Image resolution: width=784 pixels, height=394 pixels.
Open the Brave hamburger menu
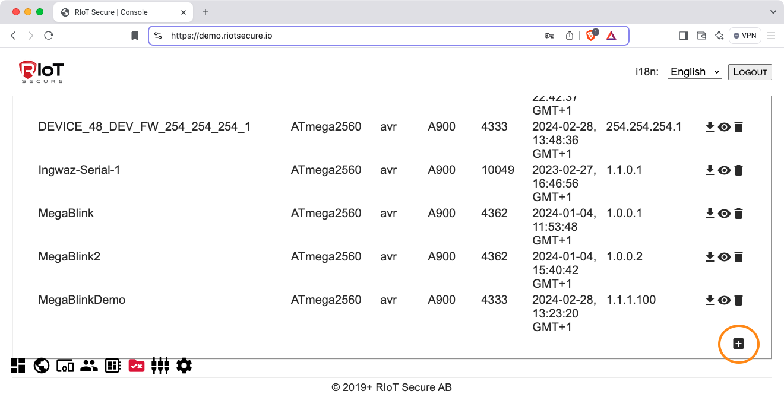pyautogui.click(x=771, y=36)
